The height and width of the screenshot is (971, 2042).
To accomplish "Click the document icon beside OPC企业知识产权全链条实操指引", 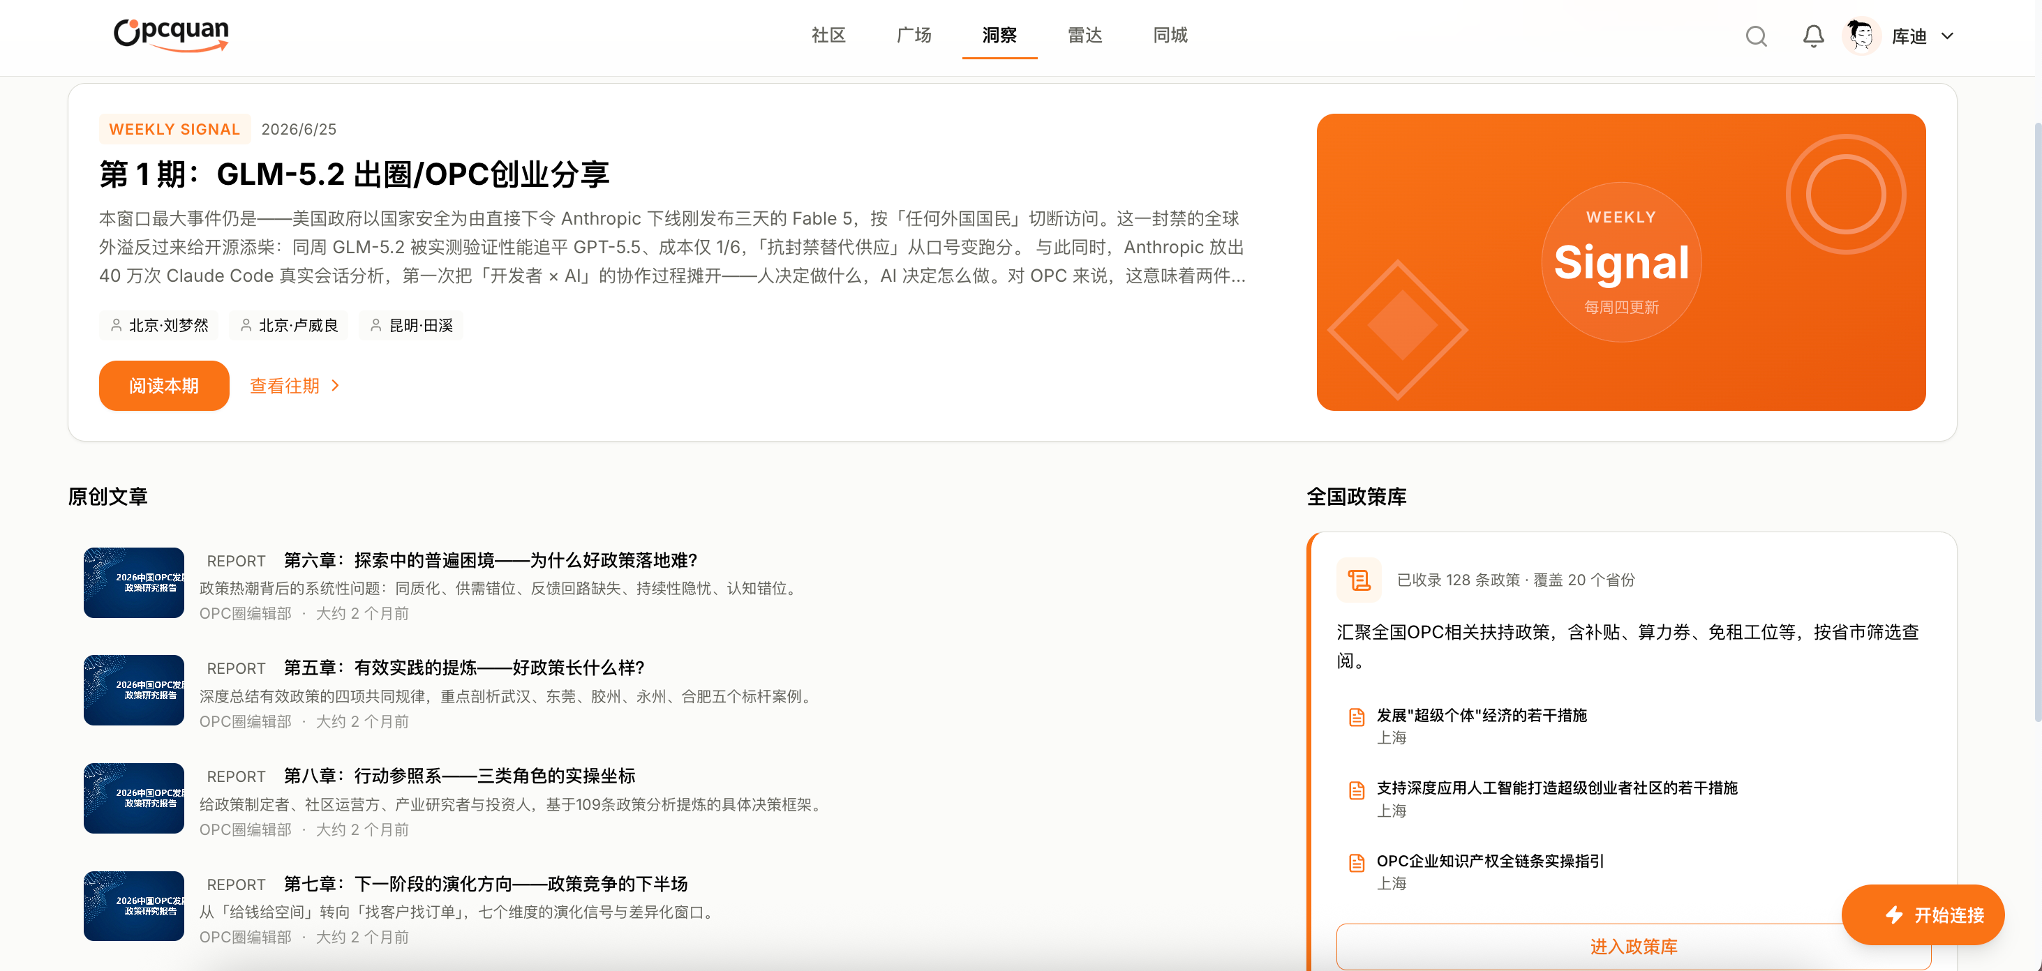I will [x=1356, y=863].
